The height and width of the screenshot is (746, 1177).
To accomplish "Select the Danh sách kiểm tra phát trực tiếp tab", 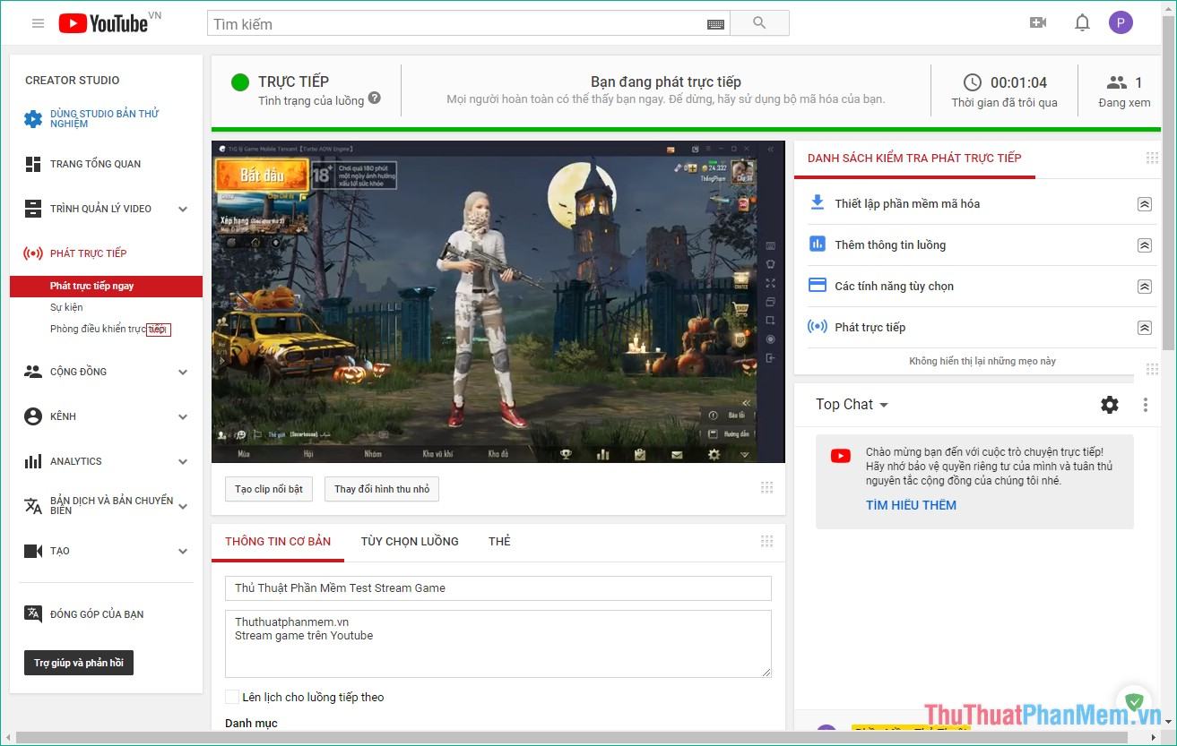I will tap(914, 159).
